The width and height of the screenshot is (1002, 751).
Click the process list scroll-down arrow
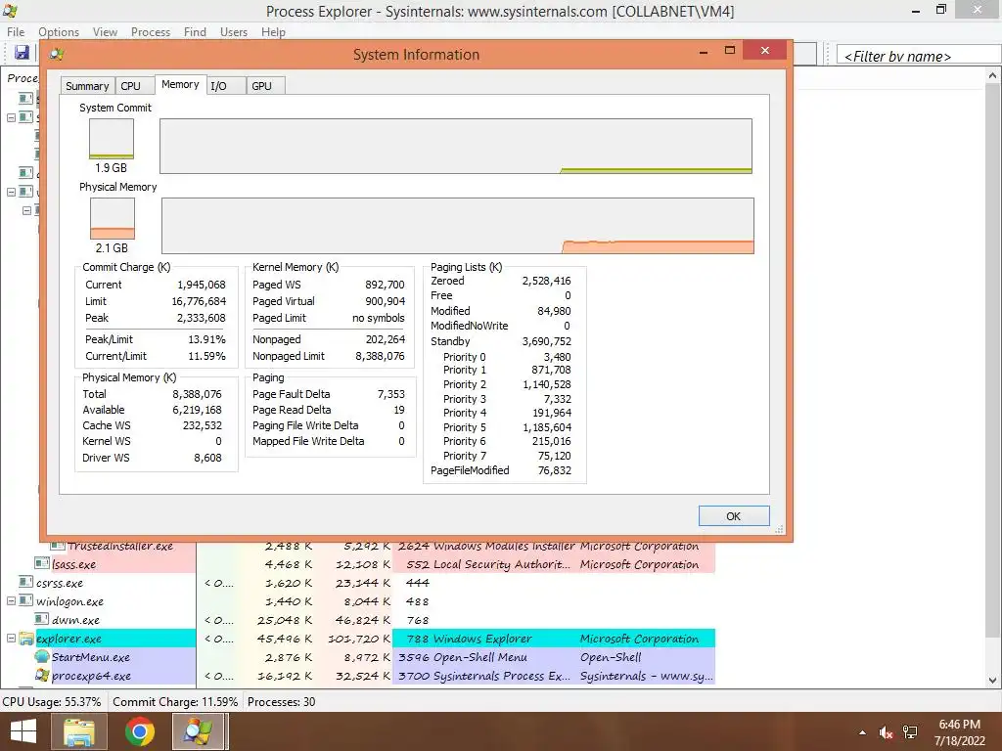click(993, 681)
